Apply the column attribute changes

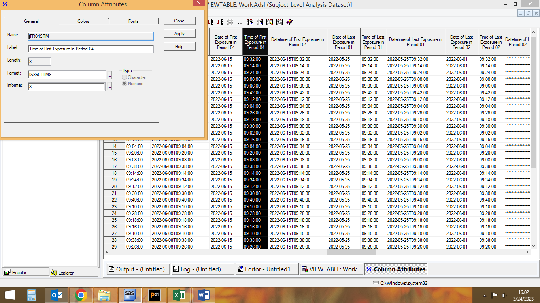[179, 34]
